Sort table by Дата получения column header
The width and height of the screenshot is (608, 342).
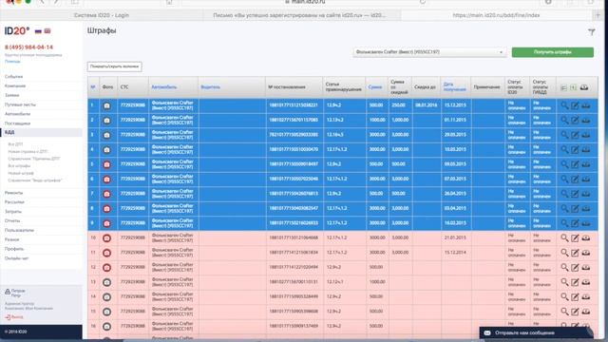point(454,86)
